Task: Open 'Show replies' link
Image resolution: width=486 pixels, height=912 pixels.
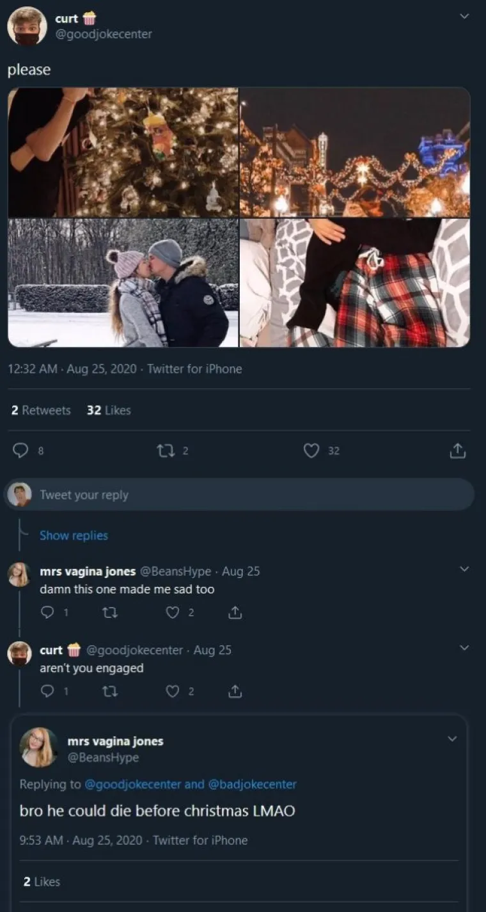Action: coord(74,536)
